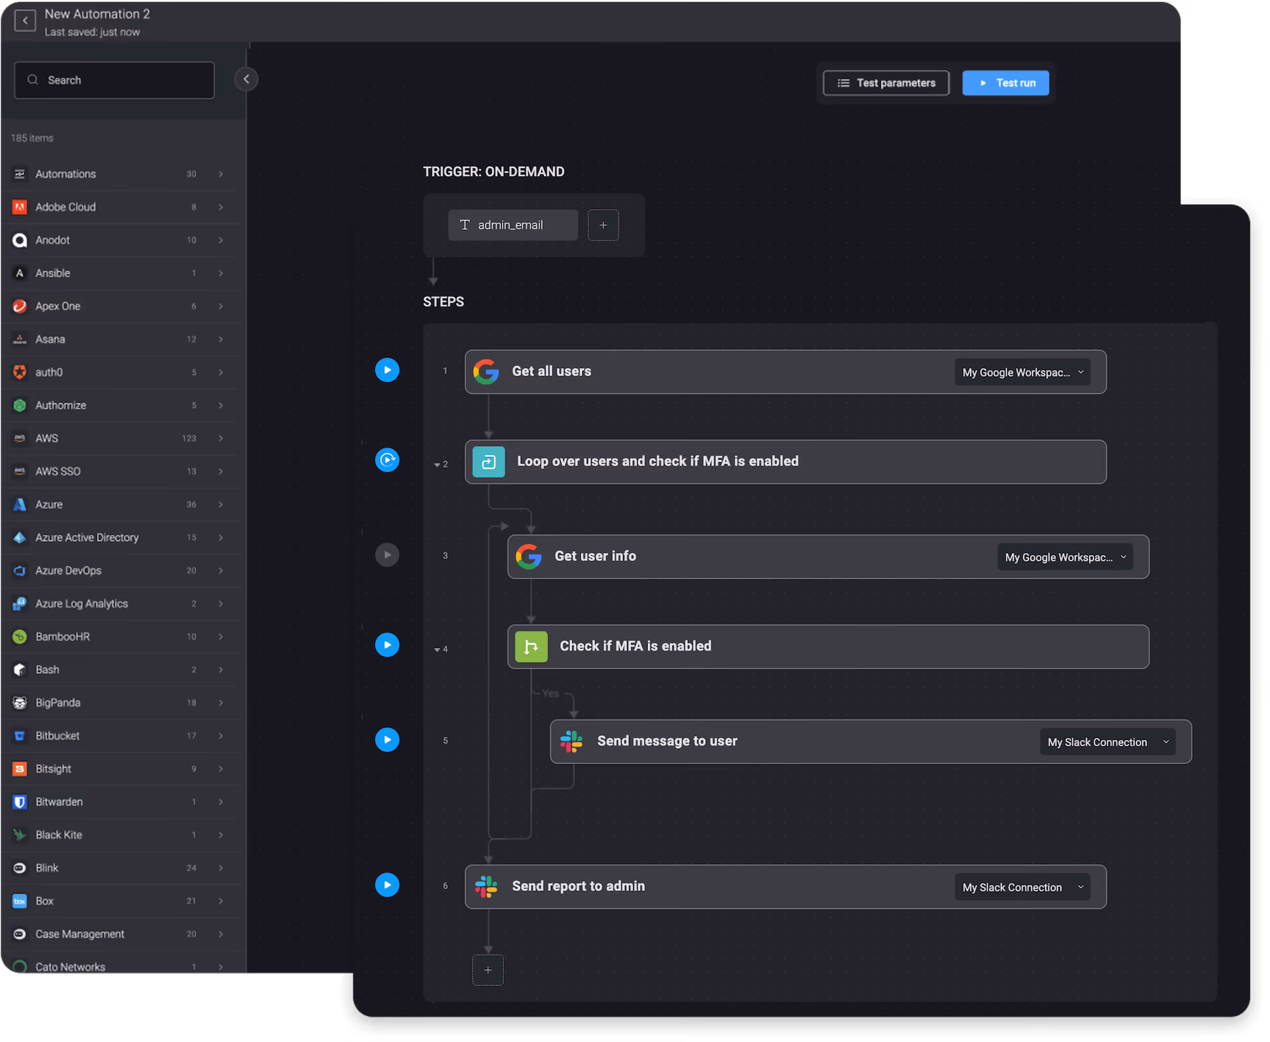Click the Azure Active Directory icon
The width and height of the screenshot is (1270, 1042).
click(x=20, y=538)
